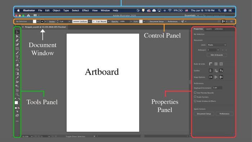
Task: Click the Keyboard Increment field
Action: (x=217, y=88)
